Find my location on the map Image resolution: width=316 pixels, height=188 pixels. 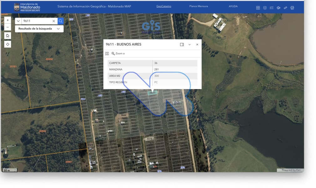[x=8, y=44]
